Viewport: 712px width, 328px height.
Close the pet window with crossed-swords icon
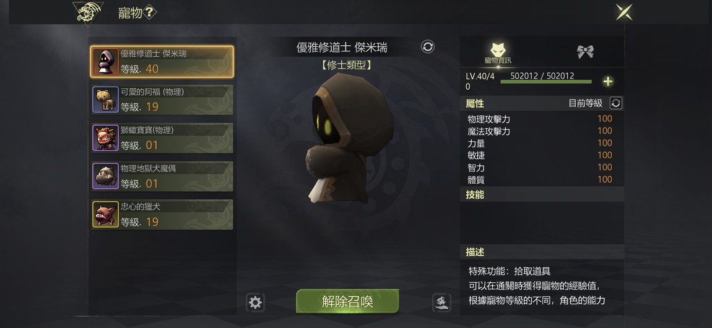tap(624, 12)
